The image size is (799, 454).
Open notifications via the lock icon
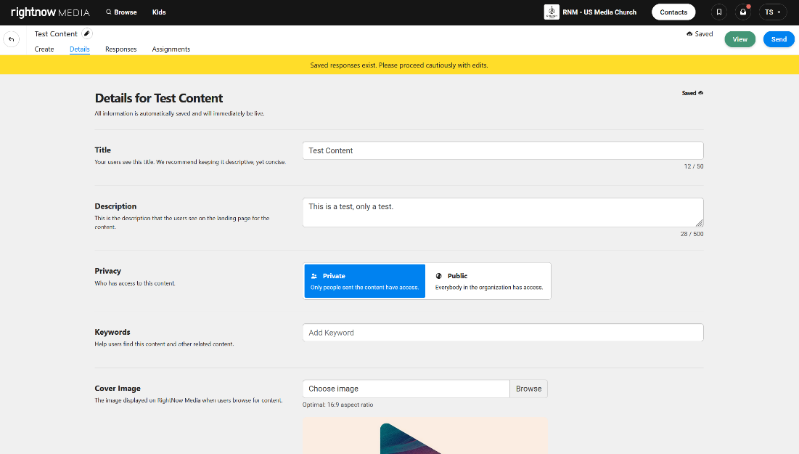coord(742,12)
